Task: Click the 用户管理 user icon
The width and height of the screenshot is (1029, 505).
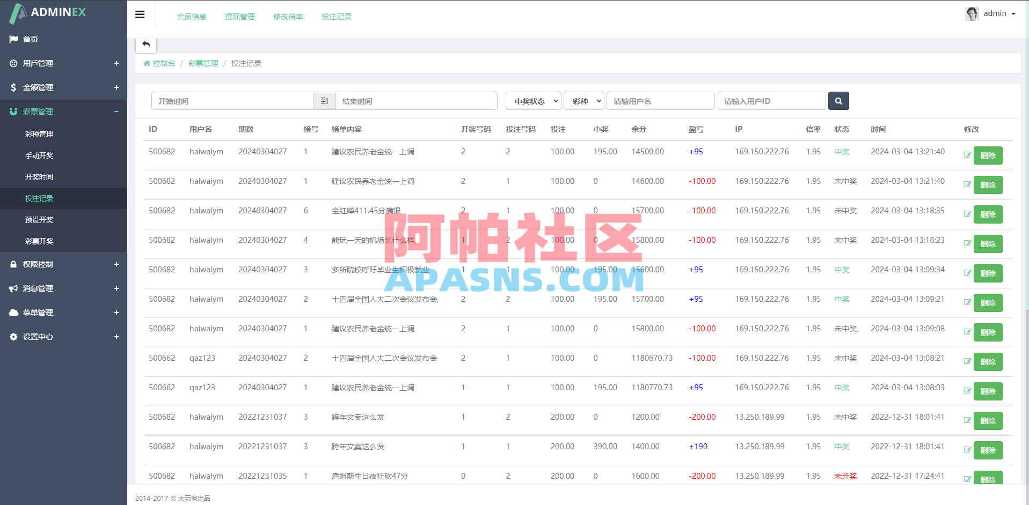Action: click(x=13, y=63)
